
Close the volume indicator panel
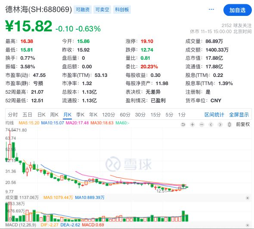(x=248, y=198)
